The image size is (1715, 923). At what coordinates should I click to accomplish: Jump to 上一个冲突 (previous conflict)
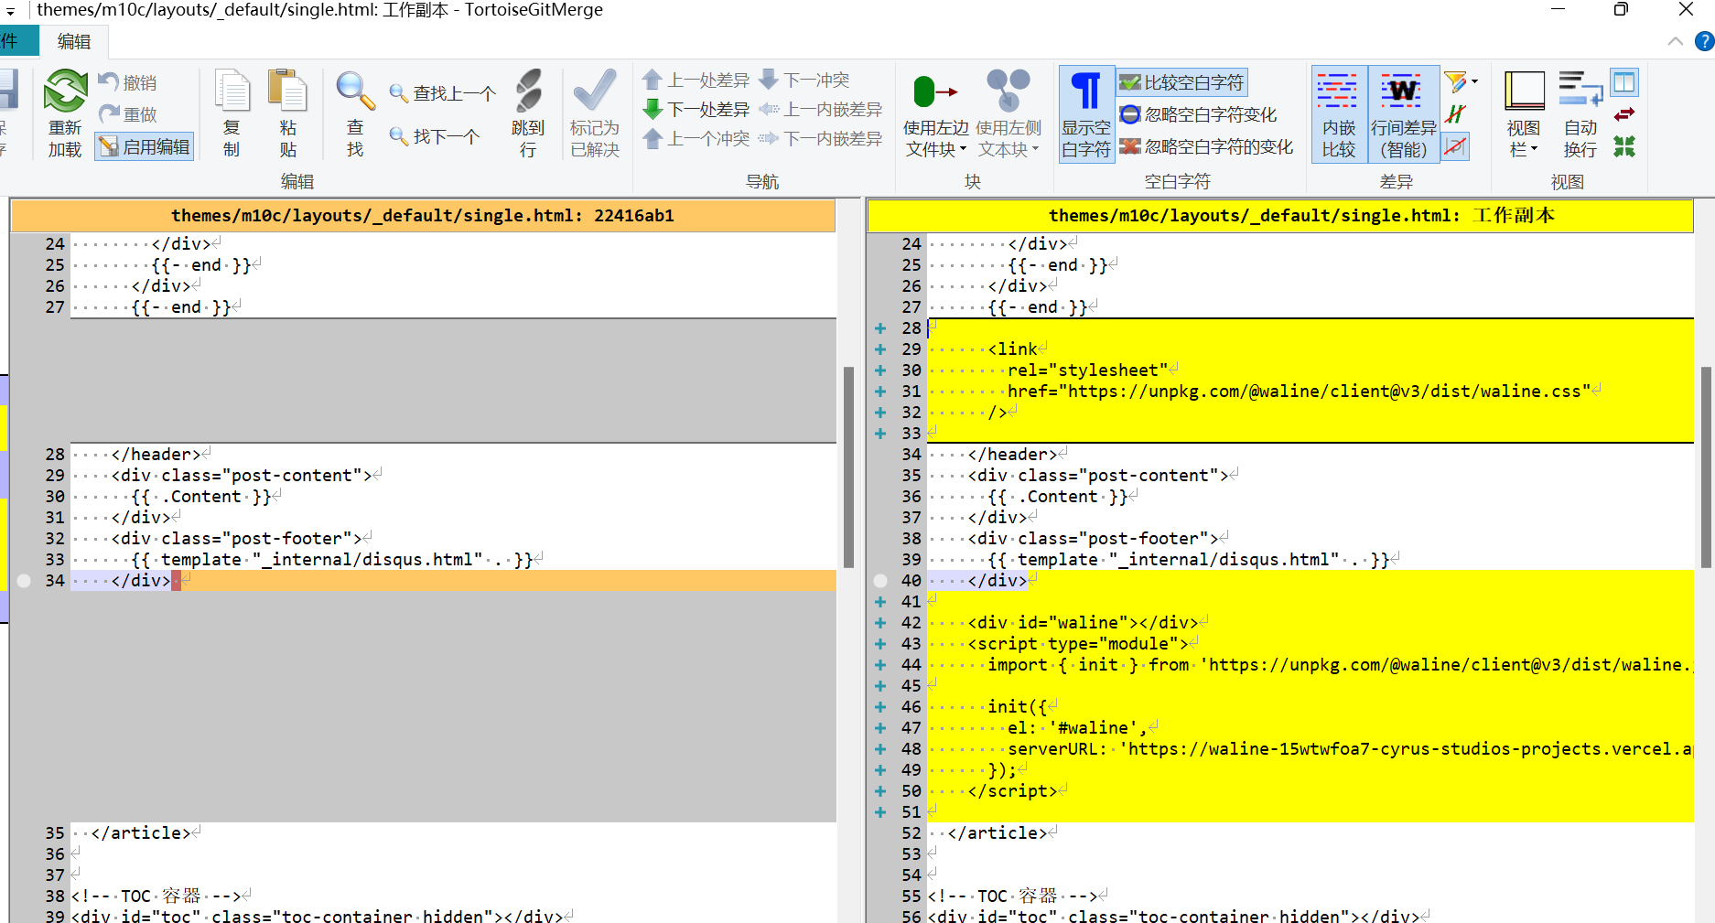696,139
